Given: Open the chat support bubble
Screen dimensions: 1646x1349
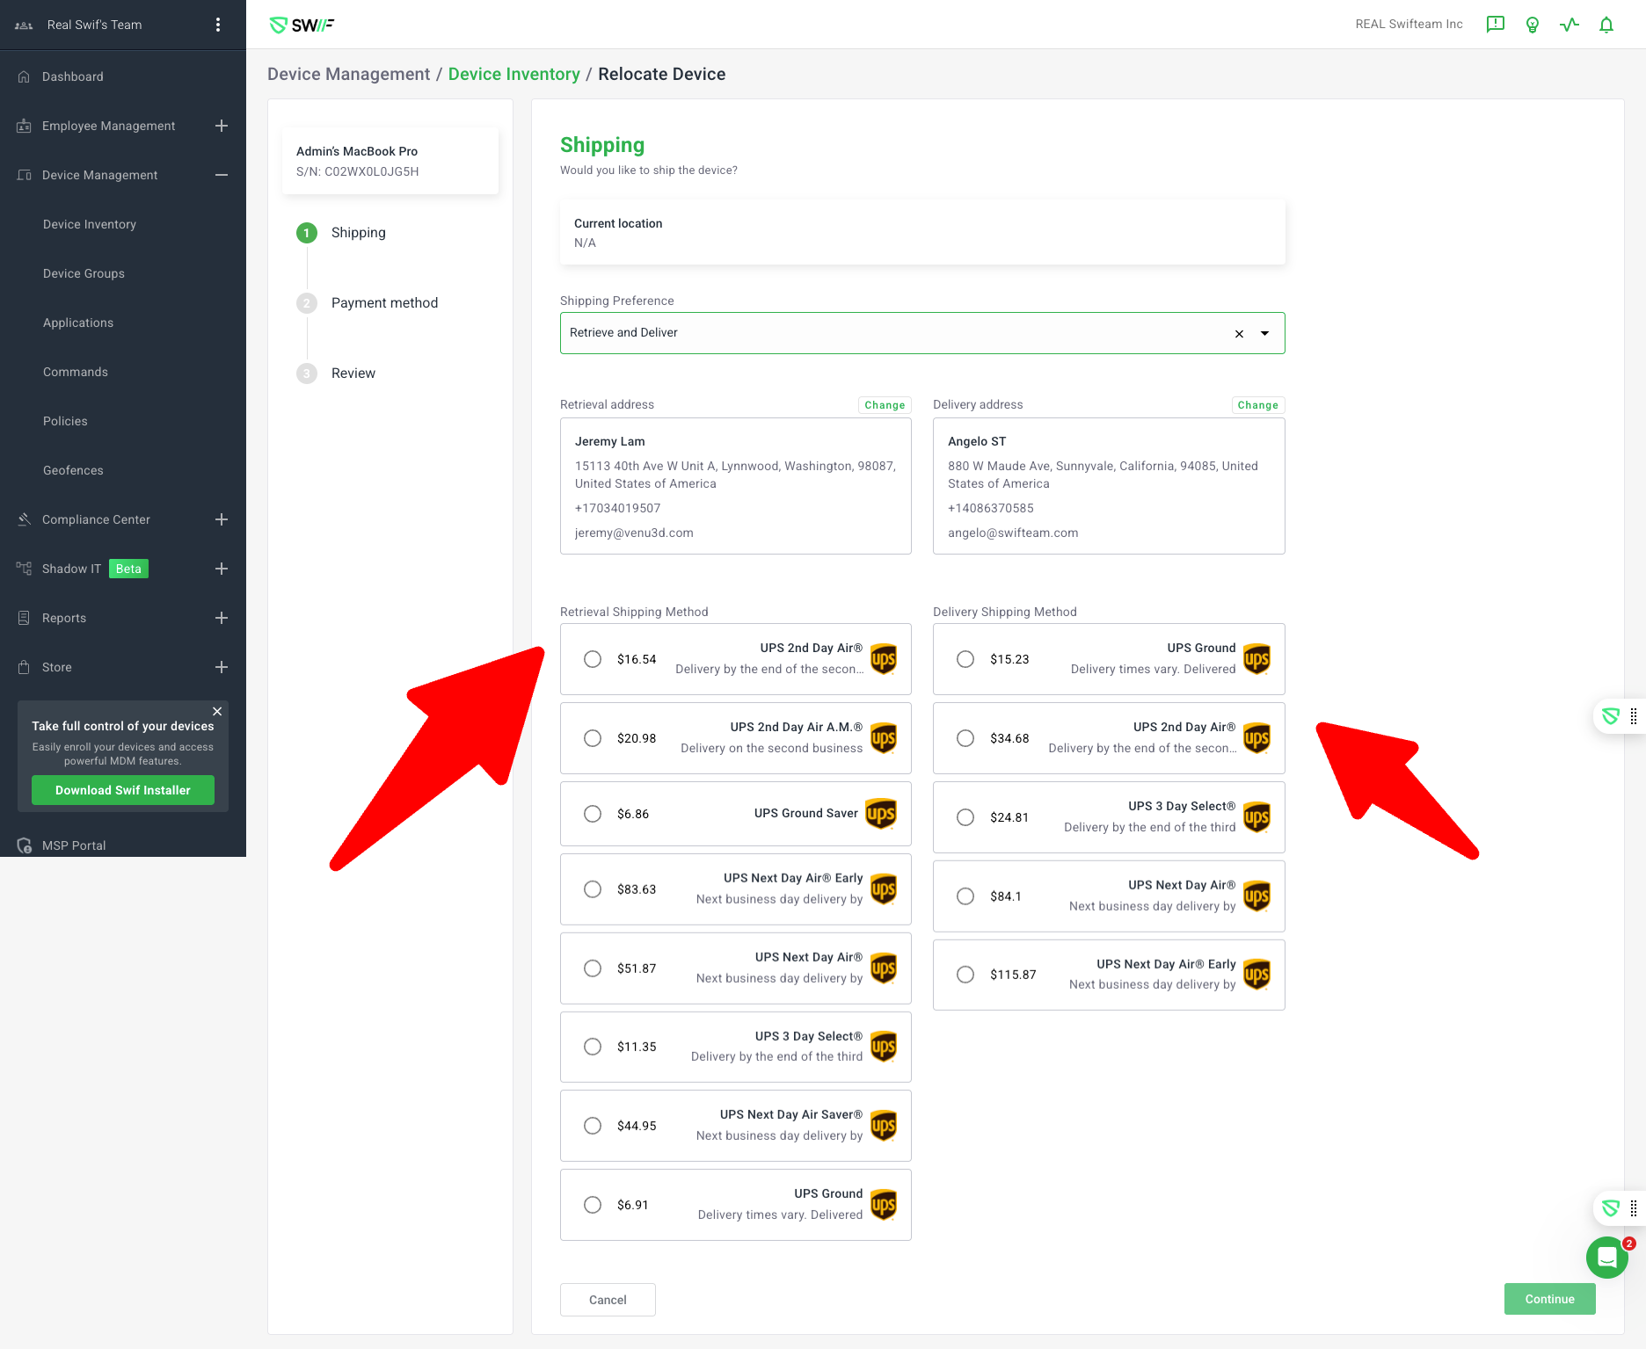Looking at the screenshot, I should pyautogui.click(x=1606, y=1258).
